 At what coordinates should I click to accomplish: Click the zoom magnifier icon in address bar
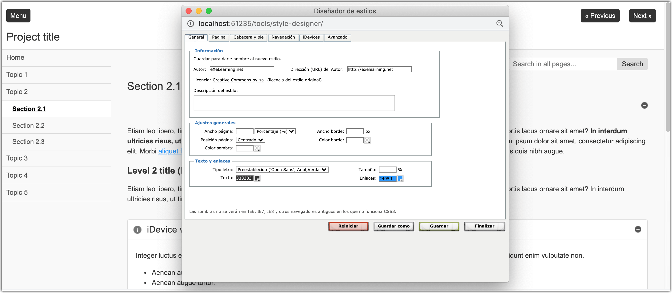(x=499, y=23)
